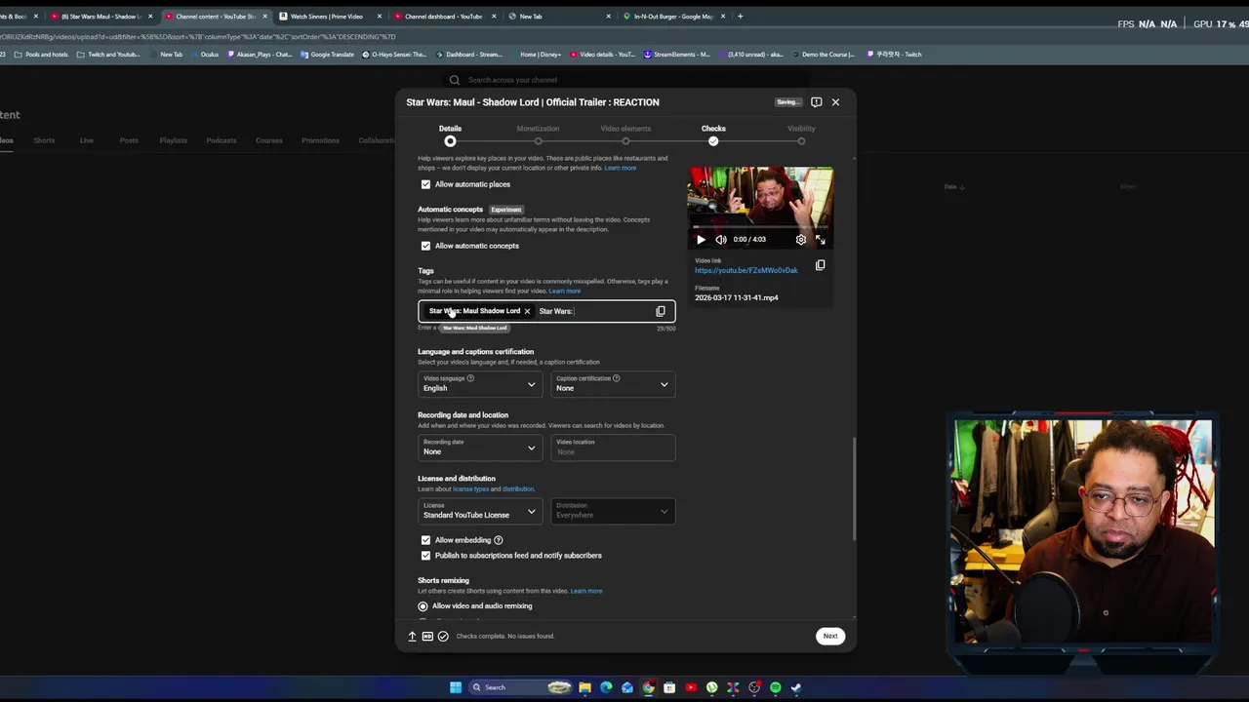Open Microsoft Edge from the taskbar
This screenshot has width=1249, height=702.
(606, 687)
